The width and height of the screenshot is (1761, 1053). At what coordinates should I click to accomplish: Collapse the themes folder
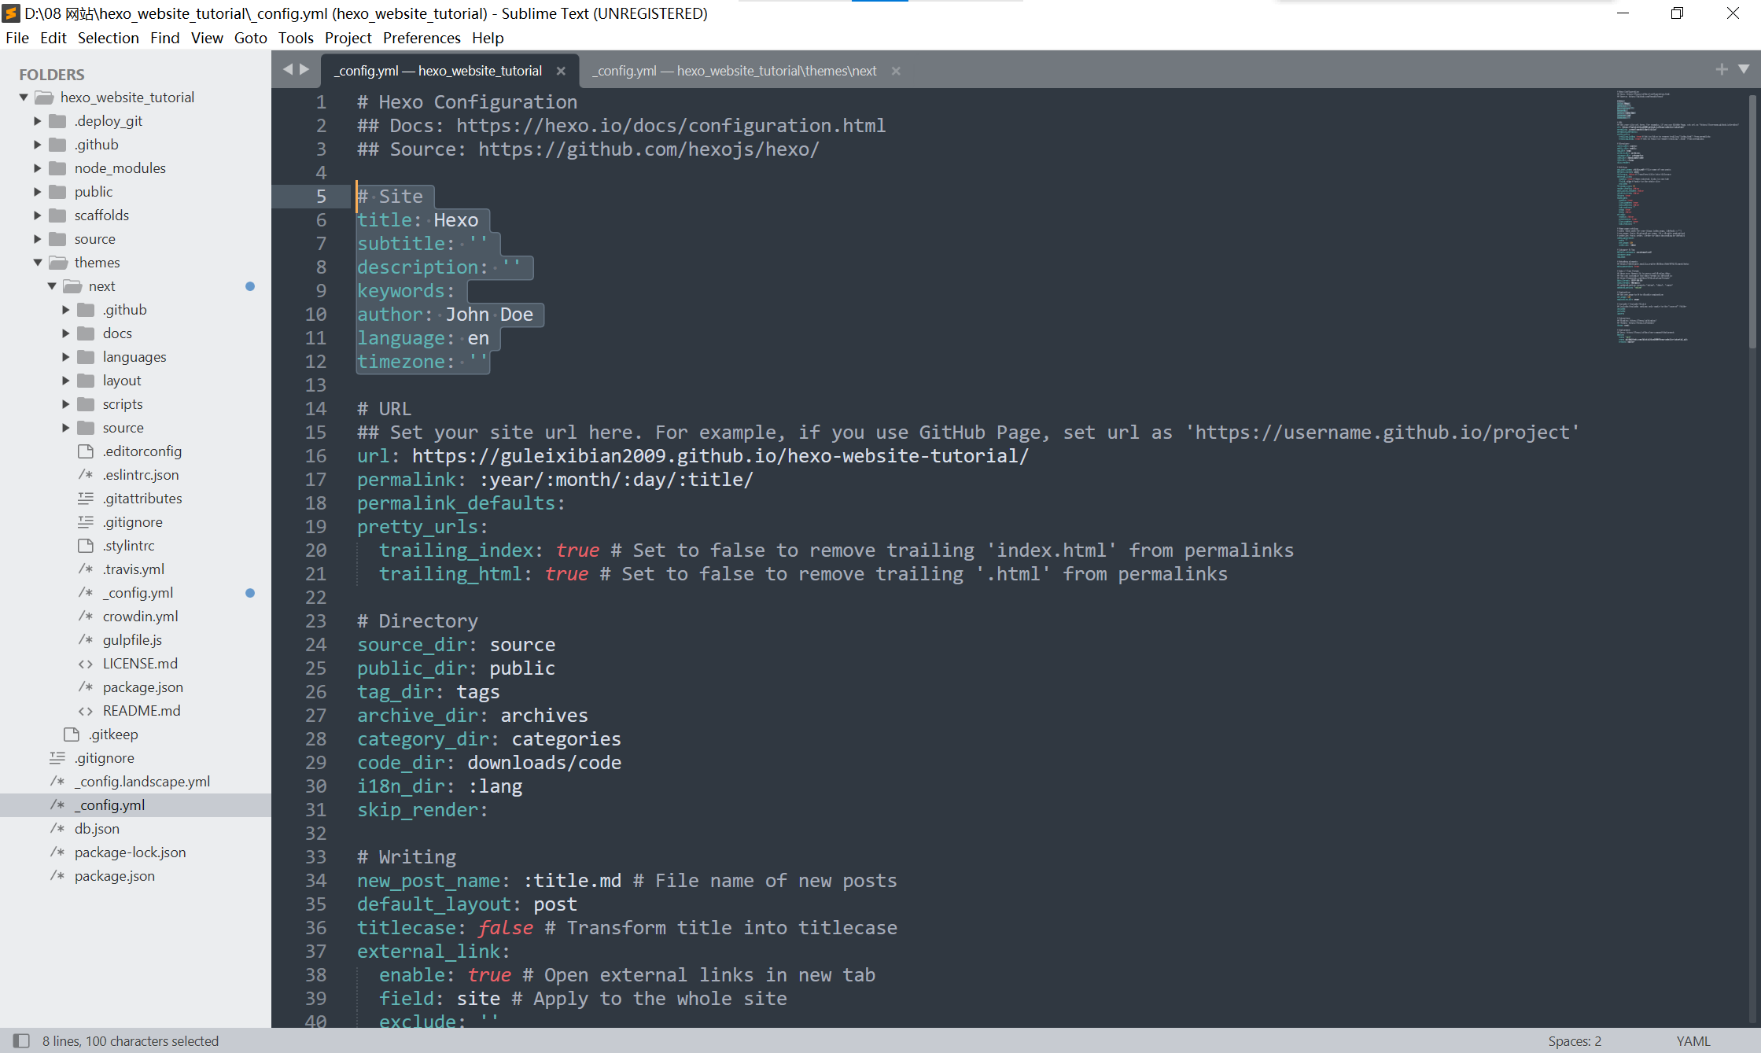[38, 263]
